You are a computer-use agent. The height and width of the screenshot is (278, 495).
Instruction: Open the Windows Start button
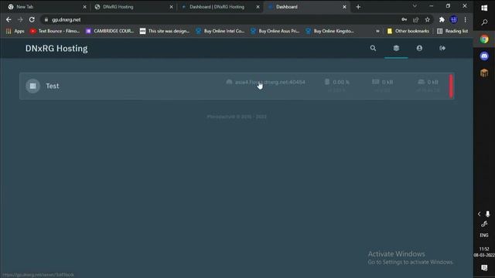[484, 8]
